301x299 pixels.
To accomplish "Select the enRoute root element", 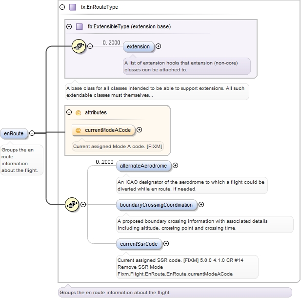I will (14, 133).
